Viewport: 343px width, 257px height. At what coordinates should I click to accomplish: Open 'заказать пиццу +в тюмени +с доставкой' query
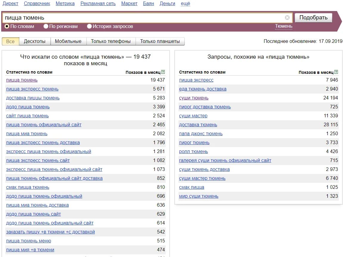[50, 232]
